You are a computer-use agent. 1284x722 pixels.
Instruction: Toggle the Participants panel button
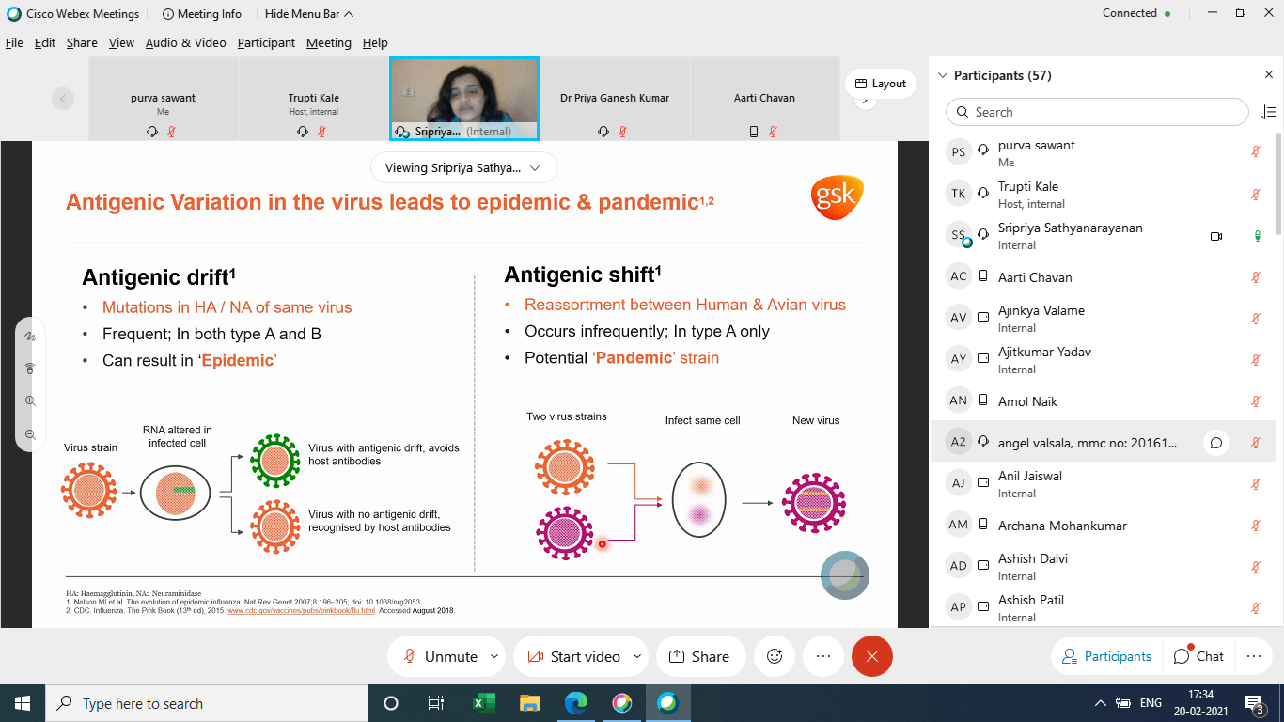[x=1106, y=656]
